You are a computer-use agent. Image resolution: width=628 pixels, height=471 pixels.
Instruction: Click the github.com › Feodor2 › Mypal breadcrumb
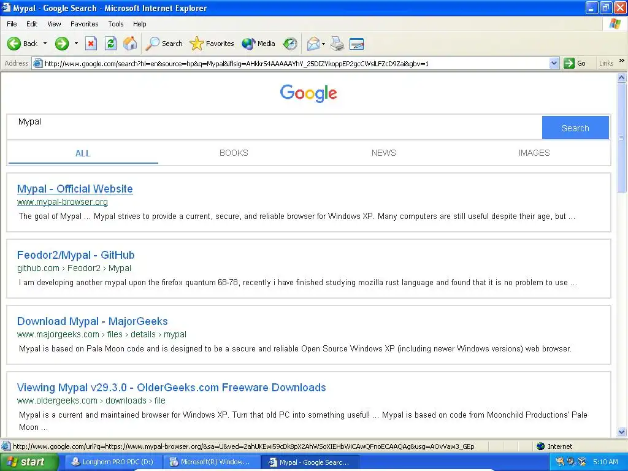pyautogui.click(x=74, y=268)
